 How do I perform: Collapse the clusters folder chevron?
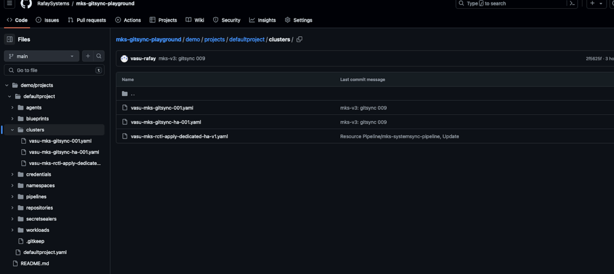pos(12,130)
